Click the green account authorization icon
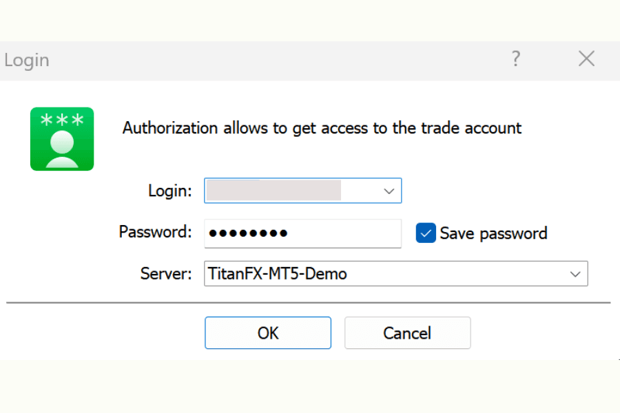620x413 pixels. click(x=61, y=138)
